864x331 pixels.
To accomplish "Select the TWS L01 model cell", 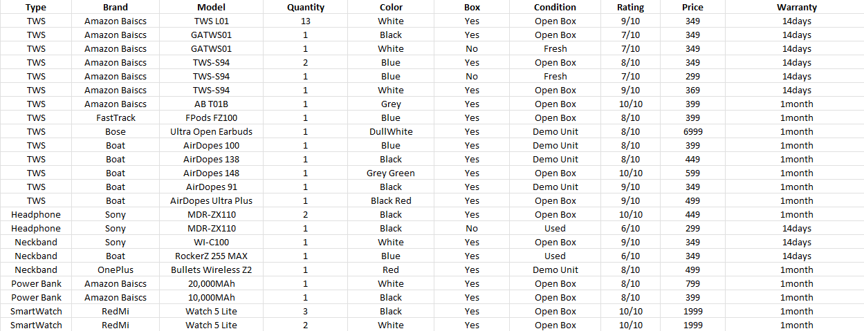I will (x=211, y=21).
